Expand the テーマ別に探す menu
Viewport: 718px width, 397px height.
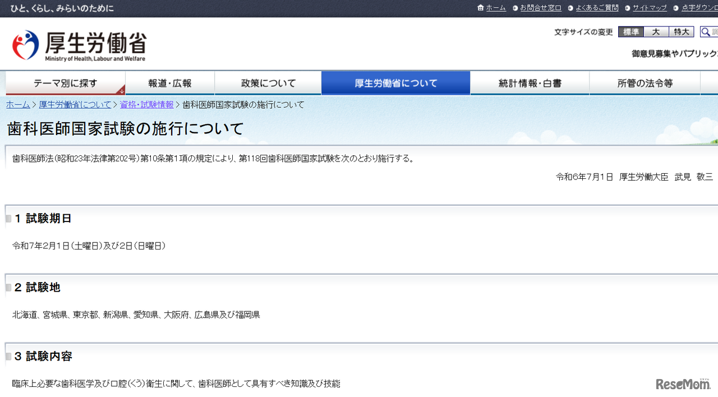click(65, 83)
